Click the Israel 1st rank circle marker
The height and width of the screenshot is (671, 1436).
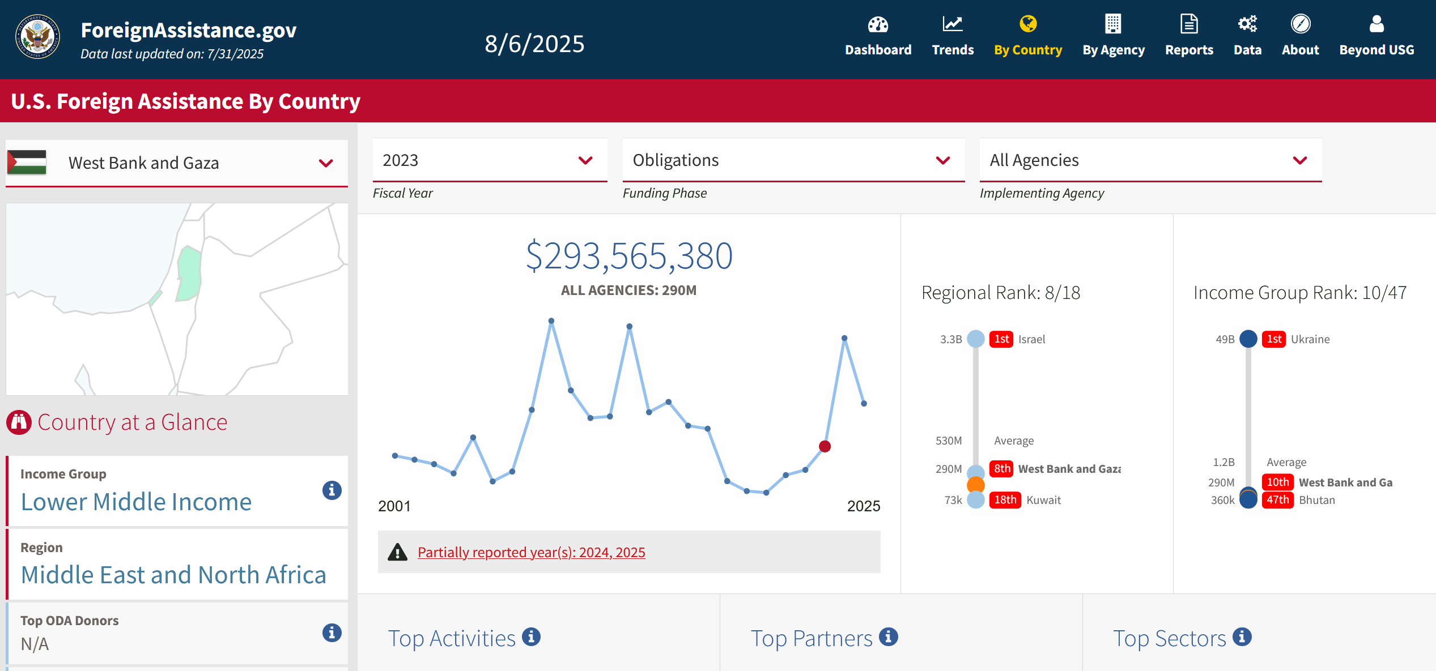(975, 339)
